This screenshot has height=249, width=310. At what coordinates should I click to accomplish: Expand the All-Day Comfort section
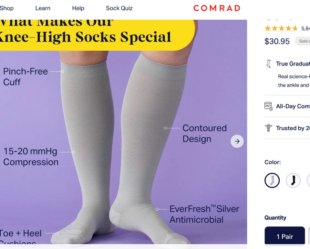[x=287, y=106]
